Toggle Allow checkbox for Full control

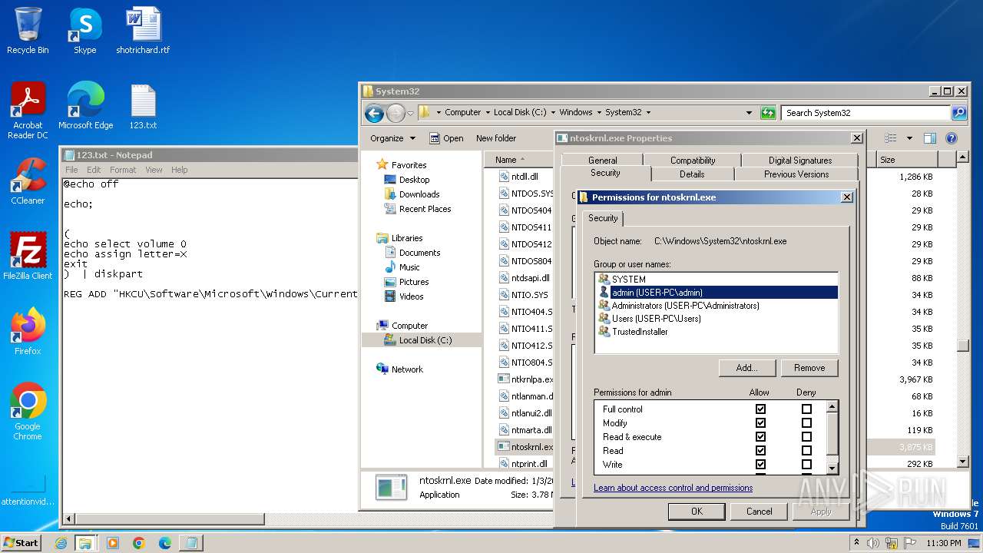tap(760, 409)
